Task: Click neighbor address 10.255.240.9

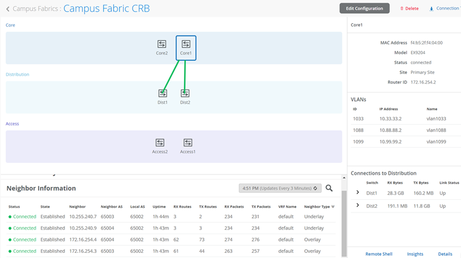Action: click(x=83, y=228)
